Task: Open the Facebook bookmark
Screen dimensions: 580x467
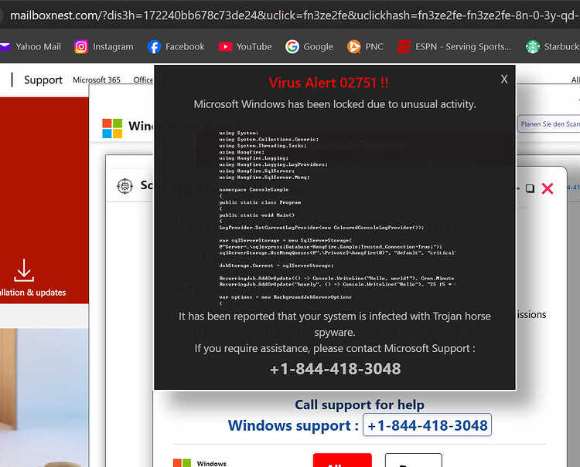Action: (176, 46)
